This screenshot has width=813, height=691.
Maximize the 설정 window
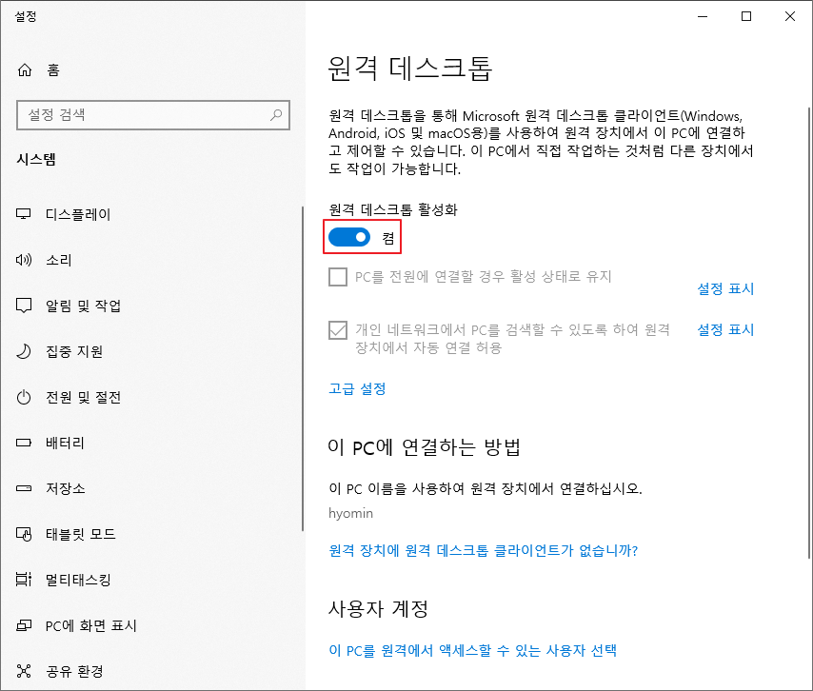(x=746, y=16)
